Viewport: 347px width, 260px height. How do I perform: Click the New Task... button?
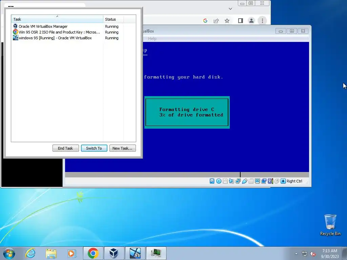click(122, 148)
